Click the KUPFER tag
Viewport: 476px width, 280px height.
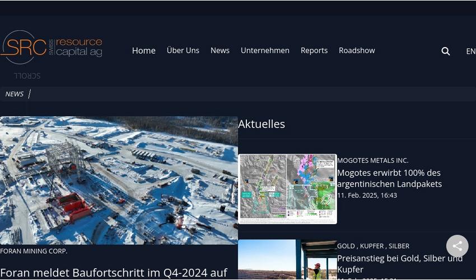372,246
